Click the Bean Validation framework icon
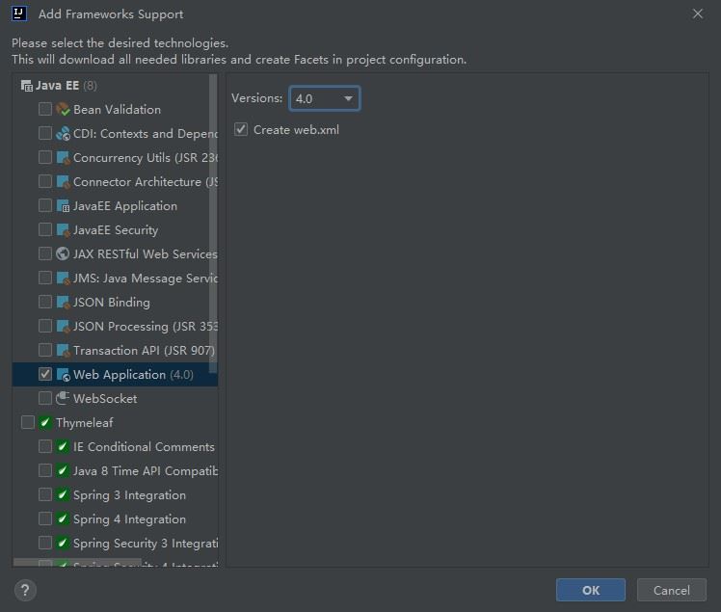 pyautogui.click(x=63, y=110)
